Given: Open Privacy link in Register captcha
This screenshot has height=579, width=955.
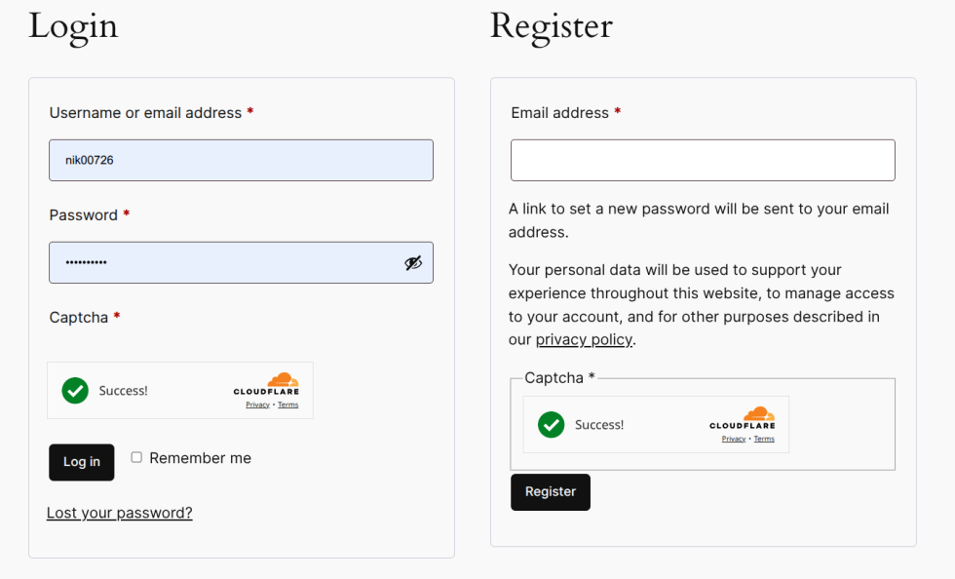Looking at the screenshot, I should click(734, 439).
